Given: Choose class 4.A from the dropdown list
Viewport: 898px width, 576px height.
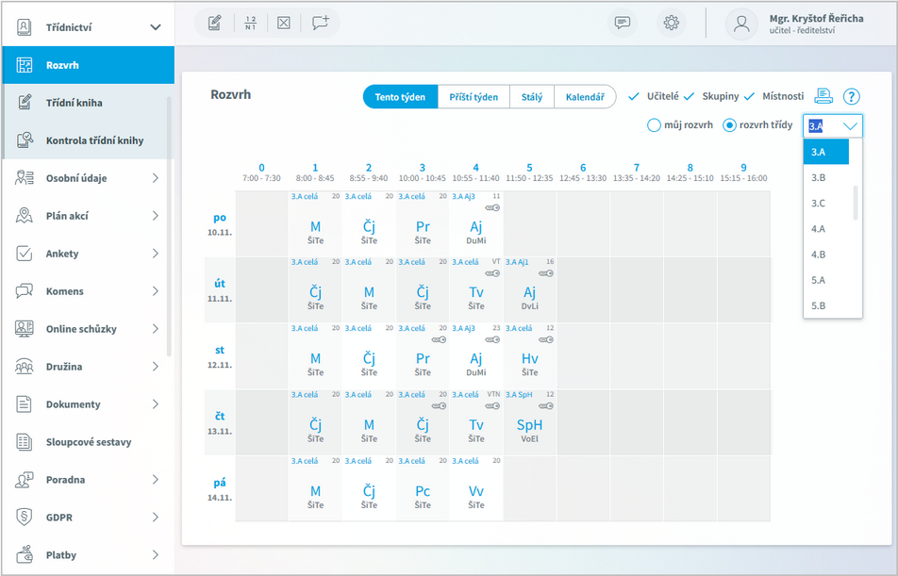Looking at the screenshot, I should (x=819, y=228).
